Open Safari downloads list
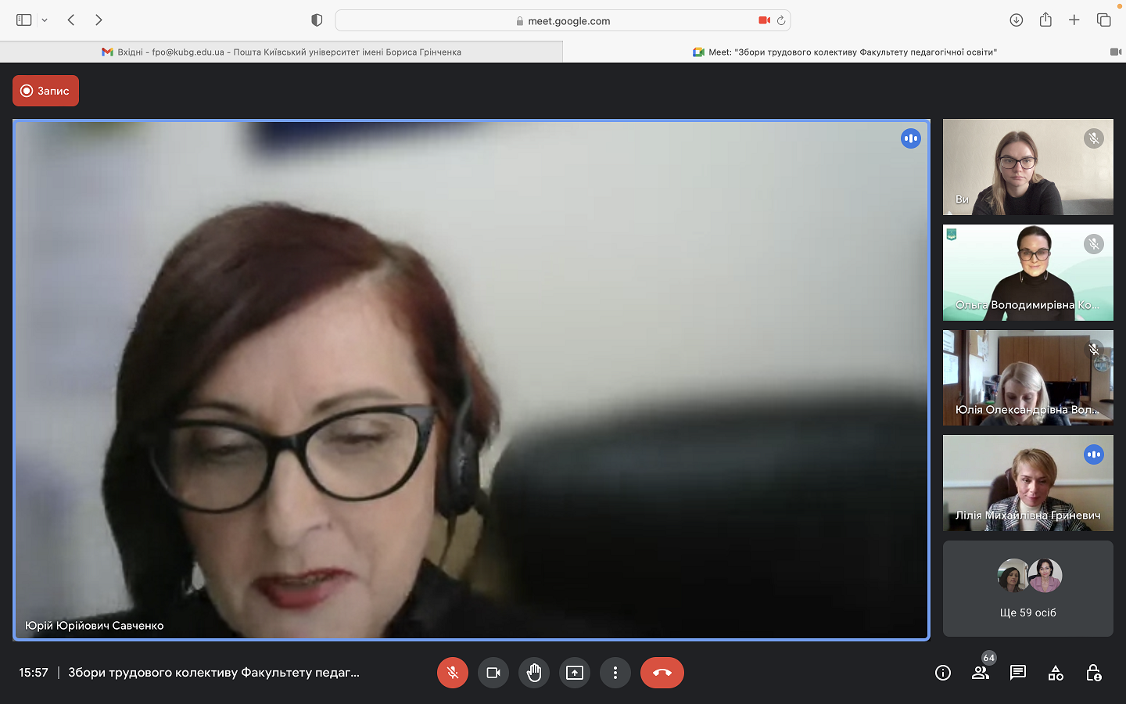Screen dimensions: 1126x704 tap(1016, 20)
